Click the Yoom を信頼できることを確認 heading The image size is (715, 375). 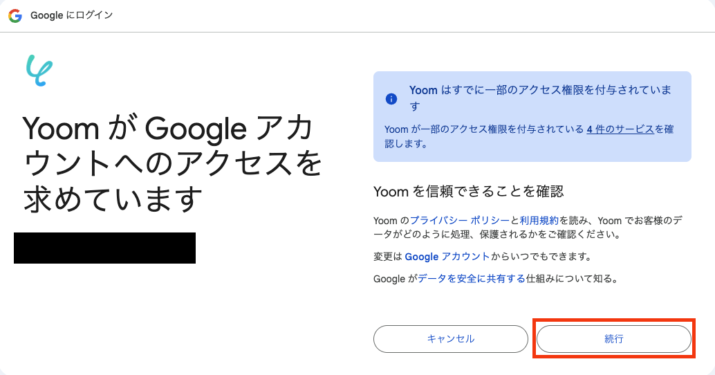[x=469, y=192]
